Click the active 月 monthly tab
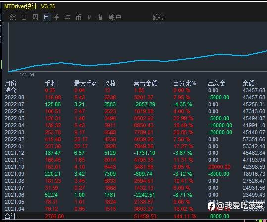The image size is (267, 222). (x=46, y=17)
